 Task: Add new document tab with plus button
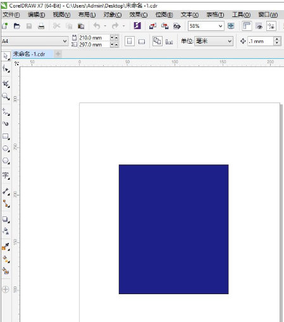(x=58, y=54)
